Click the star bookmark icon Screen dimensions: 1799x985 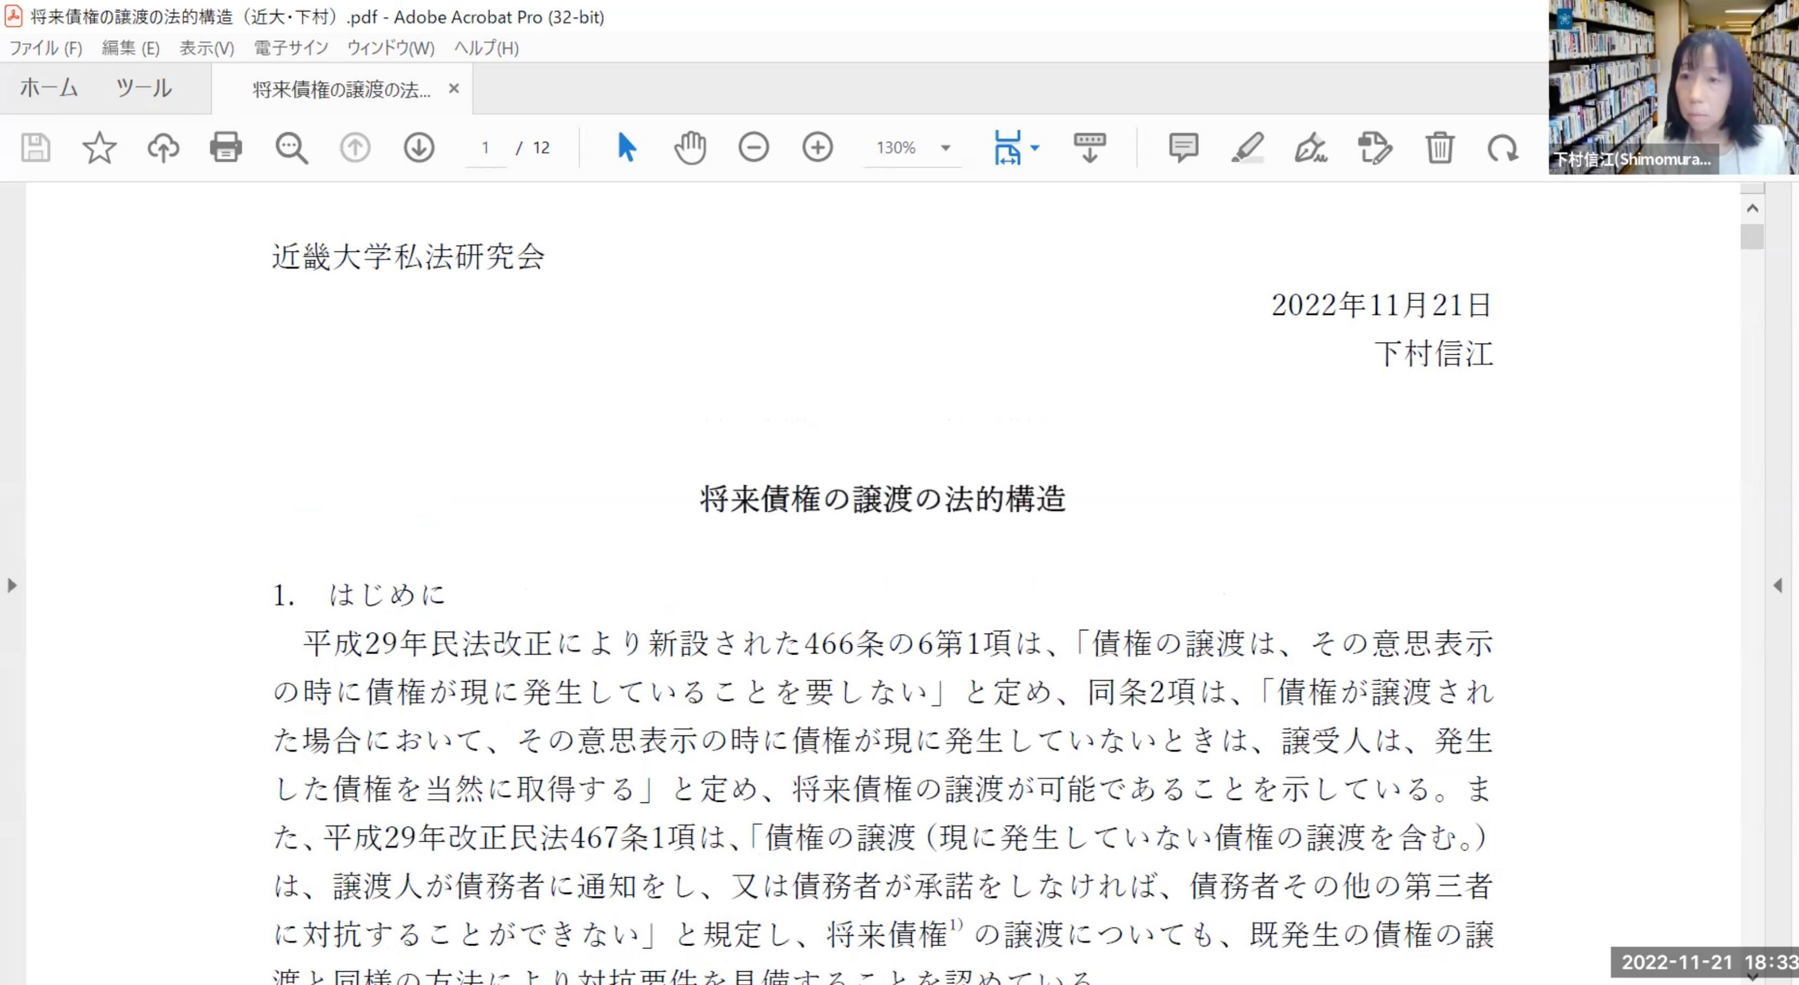99,148
